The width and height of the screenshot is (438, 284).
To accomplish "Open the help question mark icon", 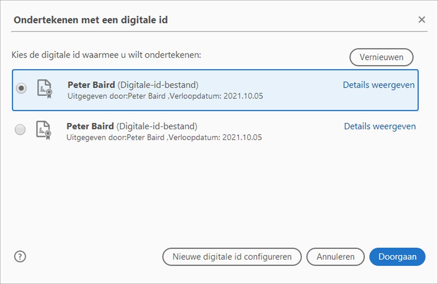I will [x=19, y=257].
